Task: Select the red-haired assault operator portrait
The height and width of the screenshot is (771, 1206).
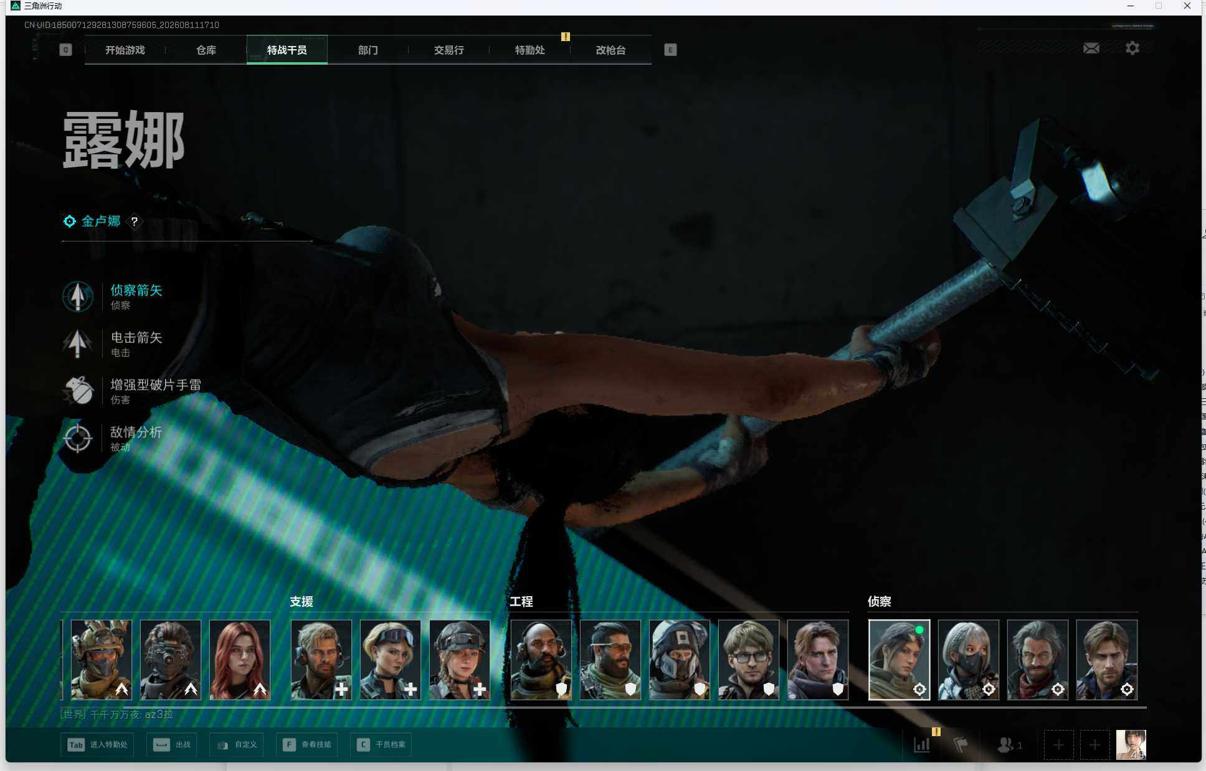Action: coord(240,660)
